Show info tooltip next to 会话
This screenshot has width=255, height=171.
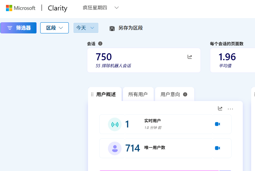tap(100, 44)
